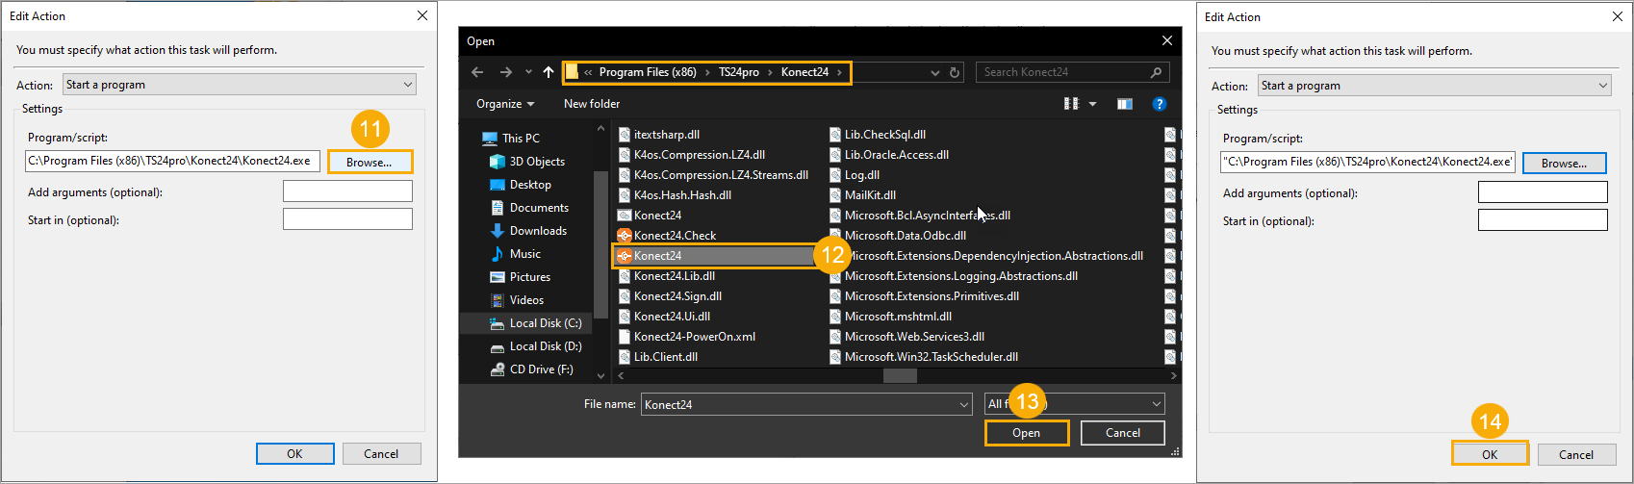Click Cancel in the Open file dialog
The height and width of the screenshot is (484, 1634).
coord(1123,433)
